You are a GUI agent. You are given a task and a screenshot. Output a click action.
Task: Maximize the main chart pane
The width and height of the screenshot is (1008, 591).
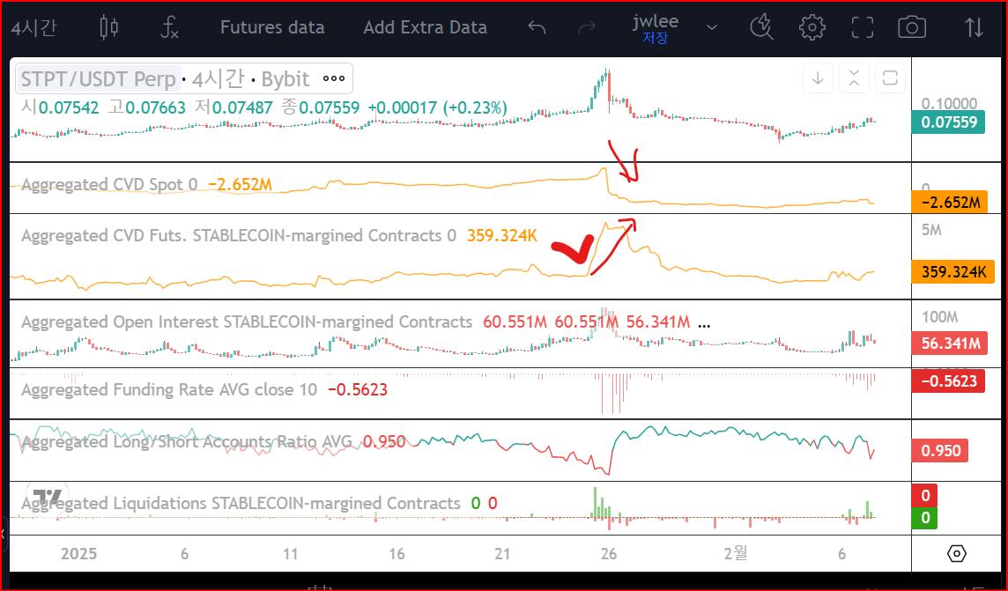point(890,78)
